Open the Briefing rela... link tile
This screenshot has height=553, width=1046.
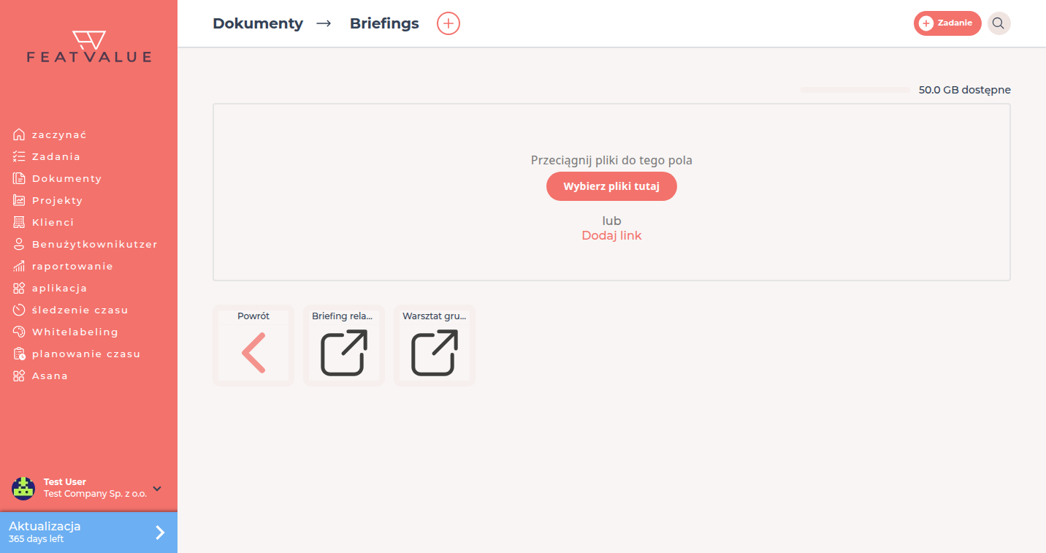pyautogui.click(x=344, y=346)
